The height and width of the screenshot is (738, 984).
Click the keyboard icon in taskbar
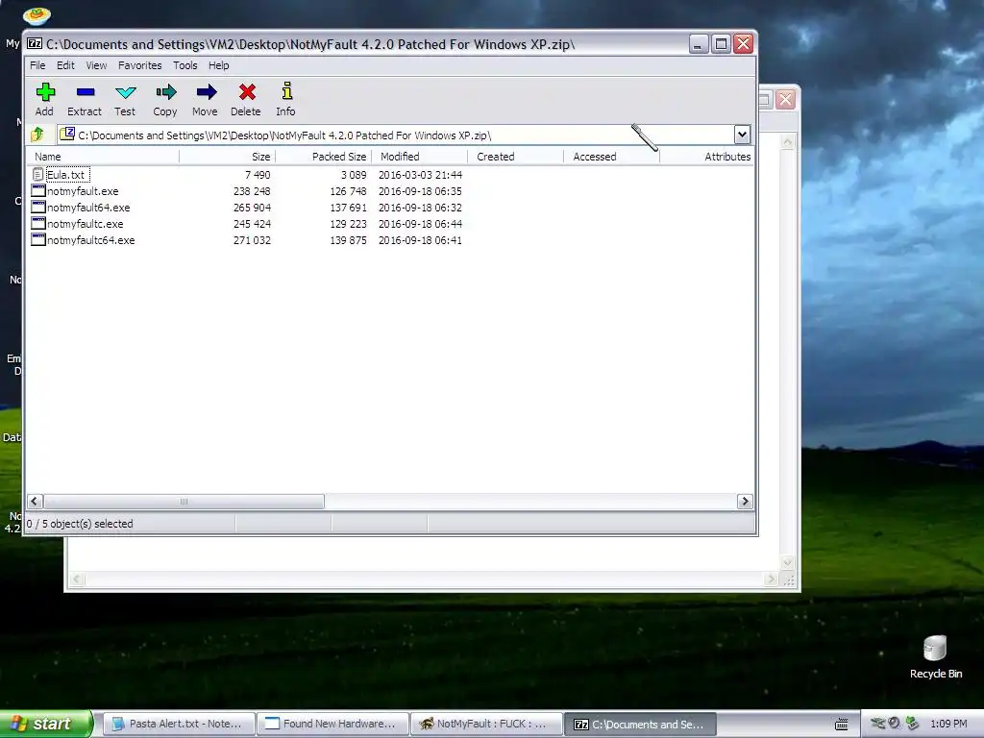point(842,725)
